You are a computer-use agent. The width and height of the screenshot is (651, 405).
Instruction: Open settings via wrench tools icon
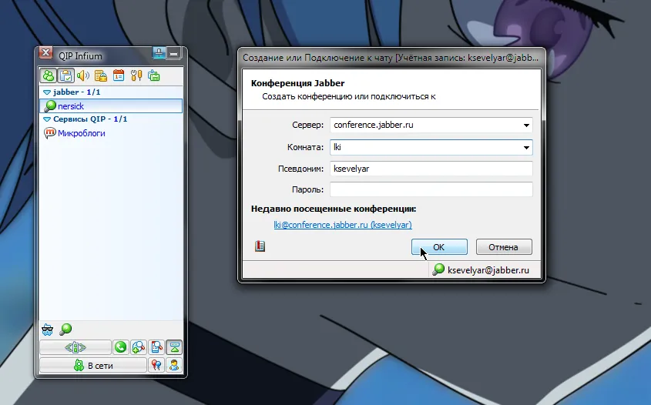click(x=136, y=75)
